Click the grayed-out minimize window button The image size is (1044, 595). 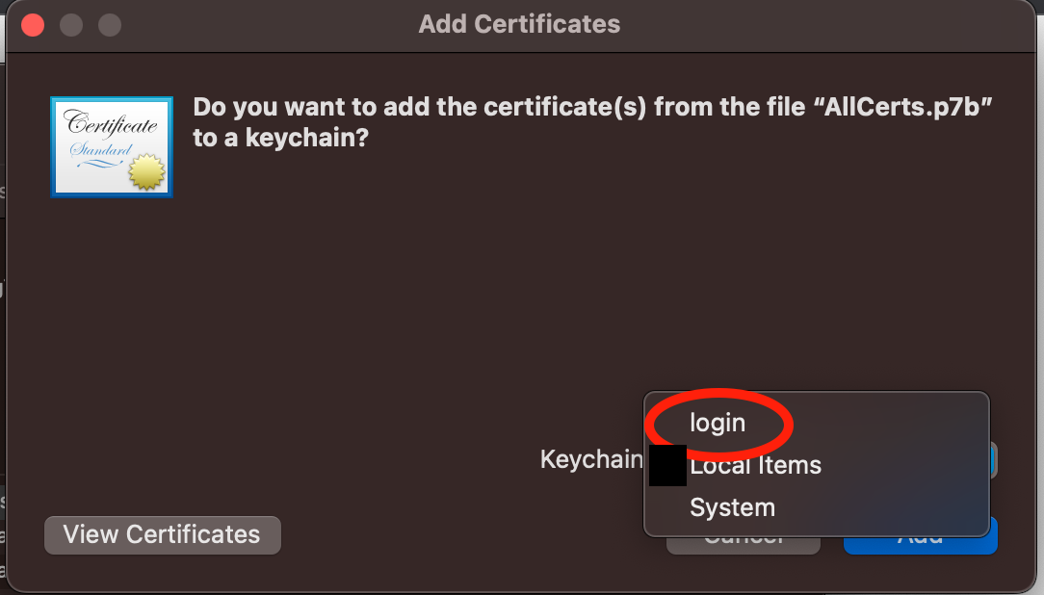71,24
